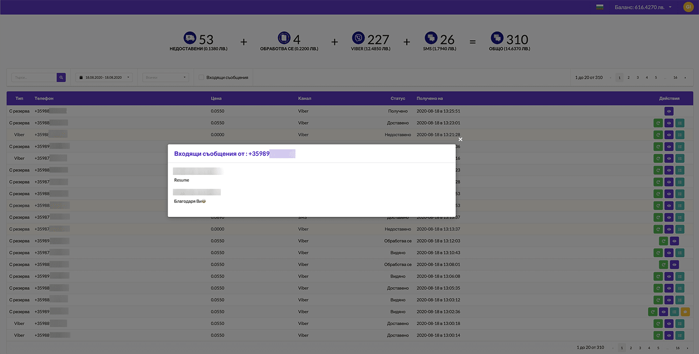Click the orange chat bubble action icon
699x354 pixels.
click(685, 312)
